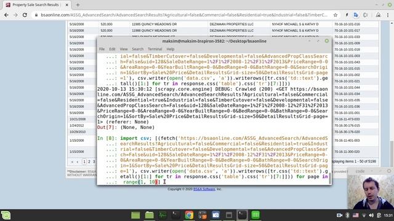Screen dimensions: 394x221
Task: Open the screenshot camera taskbar app
Action: click(215, 215)
